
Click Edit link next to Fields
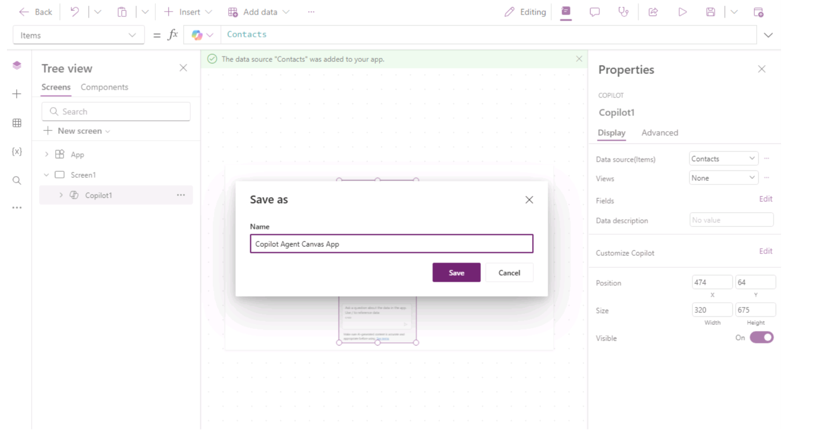click(x=766, y=199)
